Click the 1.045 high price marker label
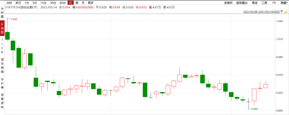Viewport: 289px width, 115px height. 14,19
